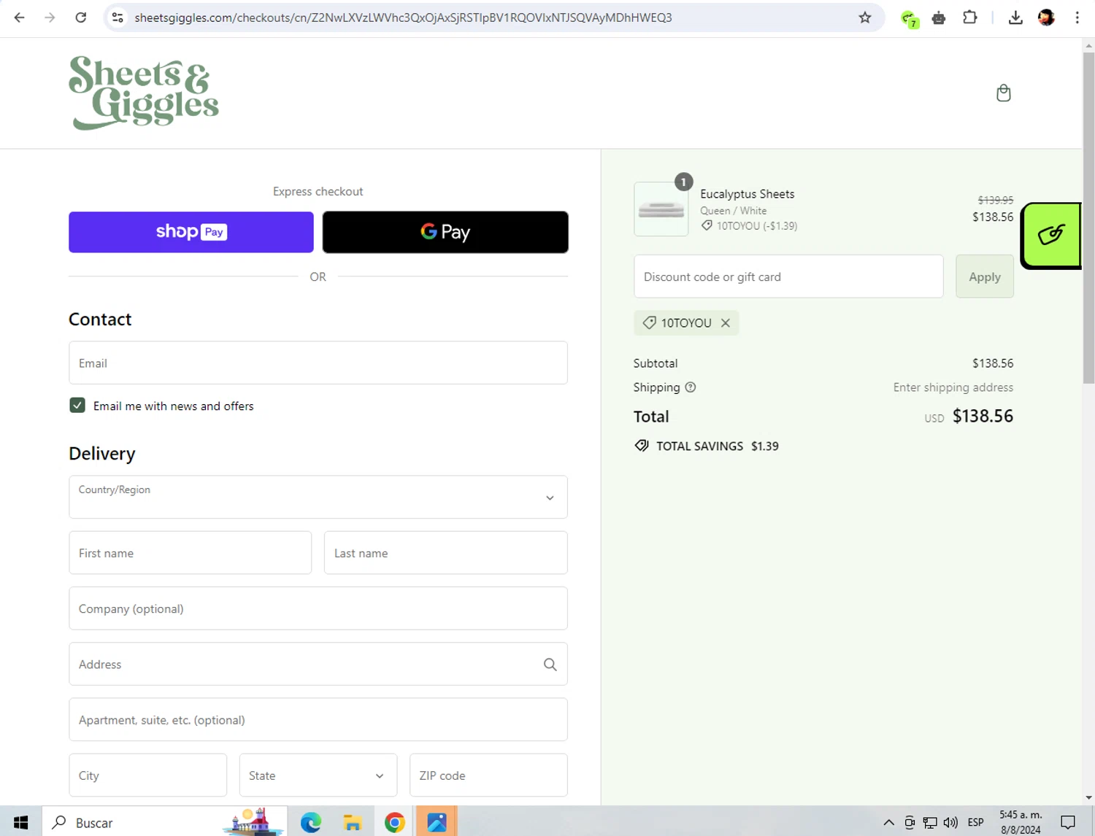Uncheck Email me with news and offers
1095x836 pixels.
coord(77,406)
